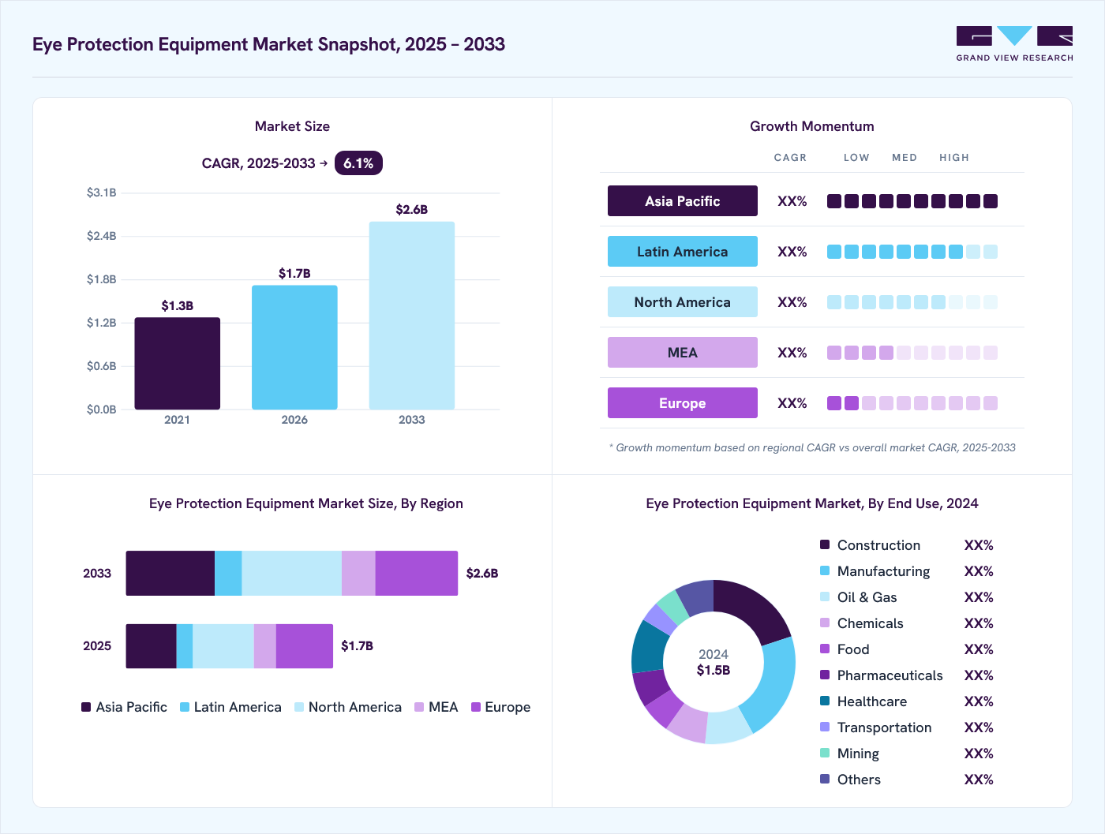Click the growth momentum footnote text
1105x834 pixels.
(x=812, y=447)
